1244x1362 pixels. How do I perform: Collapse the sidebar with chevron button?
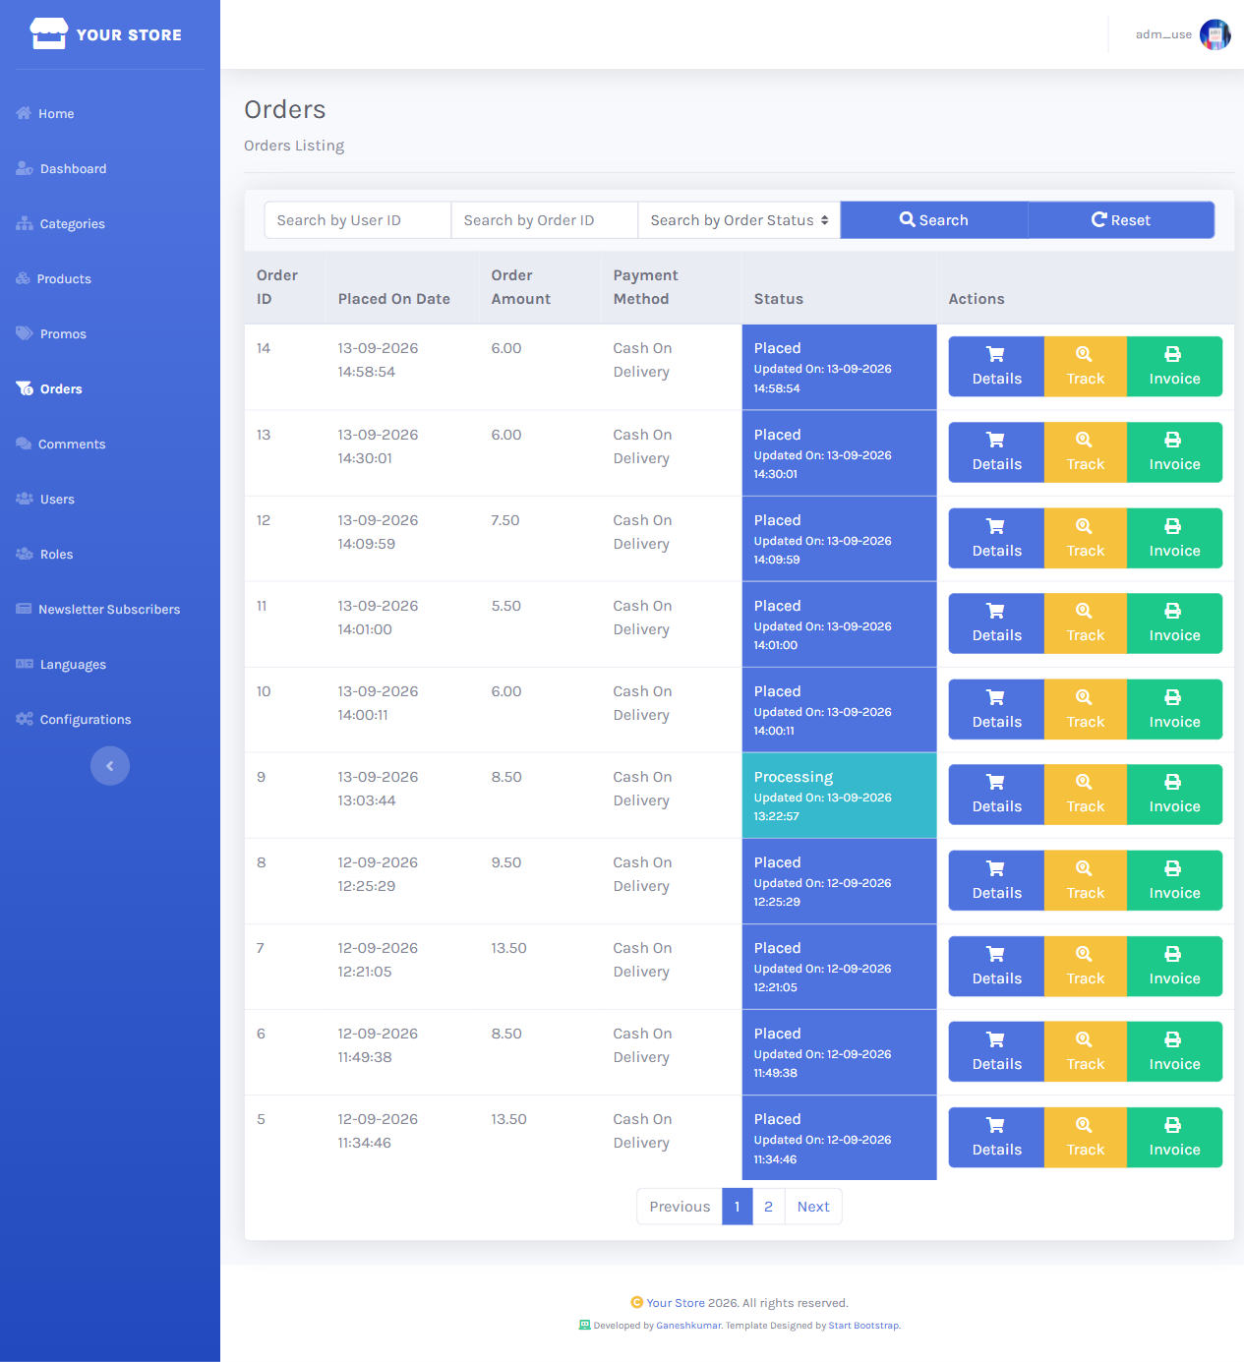pyautogui.click(x=110, y=766)
